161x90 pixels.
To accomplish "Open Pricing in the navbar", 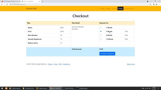I will tap(114, 8).
